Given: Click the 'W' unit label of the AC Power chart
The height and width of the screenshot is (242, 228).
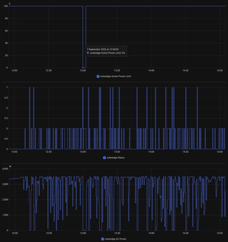Looking at the screenshot, I should click(x=10, y=166).
